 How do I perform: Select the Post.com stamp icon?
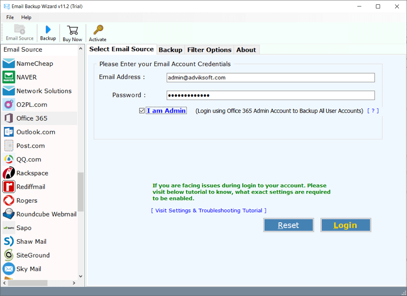(x=9, y=146)
